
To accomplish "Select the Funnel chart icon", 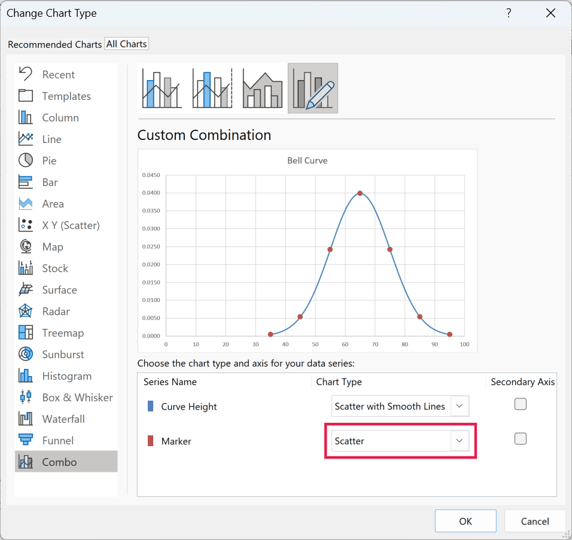I will (x=26, y=440).
